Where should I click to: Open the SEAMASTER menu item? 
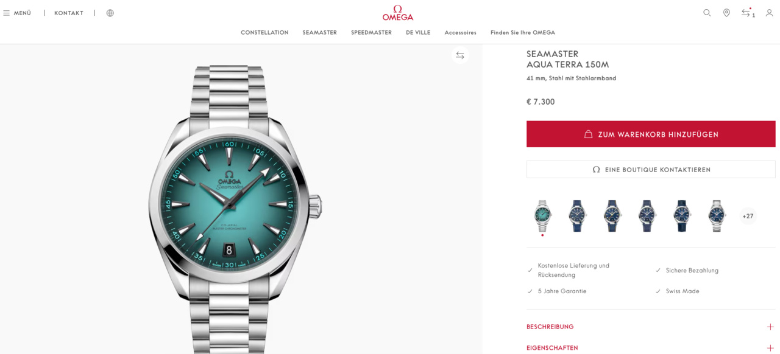point(319,32)
